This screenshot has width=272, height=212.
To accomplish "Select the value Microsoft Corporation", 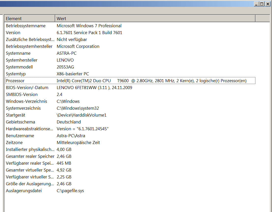I will tap(78, 46).
